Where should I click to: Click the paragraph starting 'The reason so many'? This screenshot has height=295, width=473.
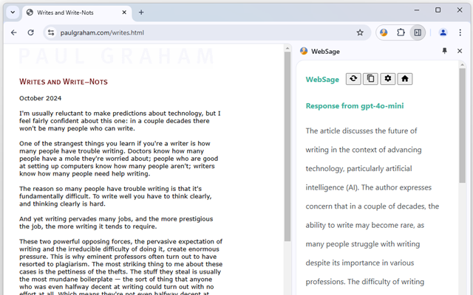pyautogui.click(x=115, y=196)
